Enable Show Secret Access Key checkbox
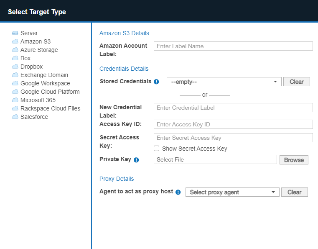Screen dimensions: 318x249 (157, 149)
